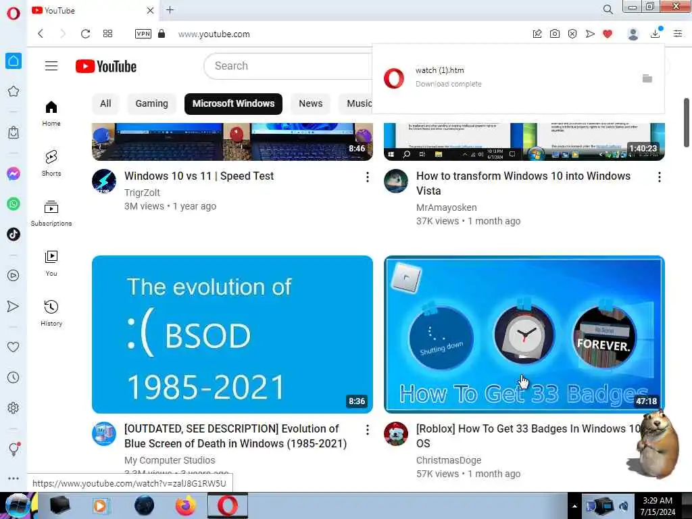Image resolution: width=692 pixels, height=519 pixels.
Task: Play the How To Get 33 Badges thumbnail
Action: tap(524, 335)
